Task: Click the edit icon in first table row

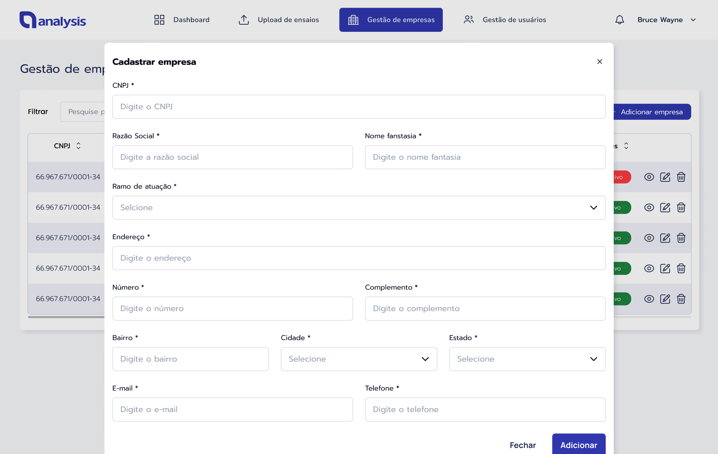Action: point(665,177)
